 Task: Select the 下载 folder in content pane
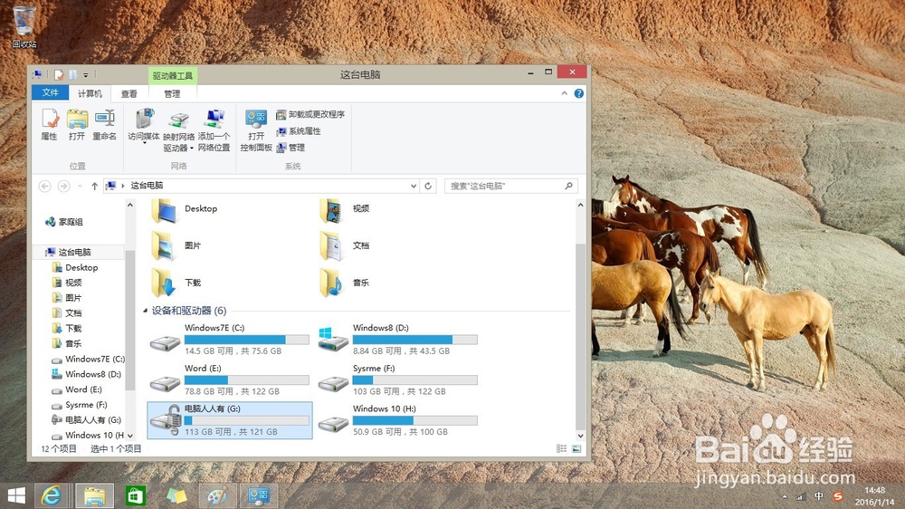point(176,283)
